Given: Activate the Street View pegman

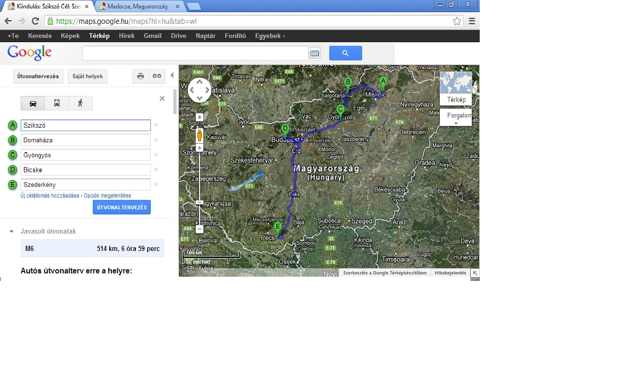Looking at the screenshot, I should (x=200, y=136).
